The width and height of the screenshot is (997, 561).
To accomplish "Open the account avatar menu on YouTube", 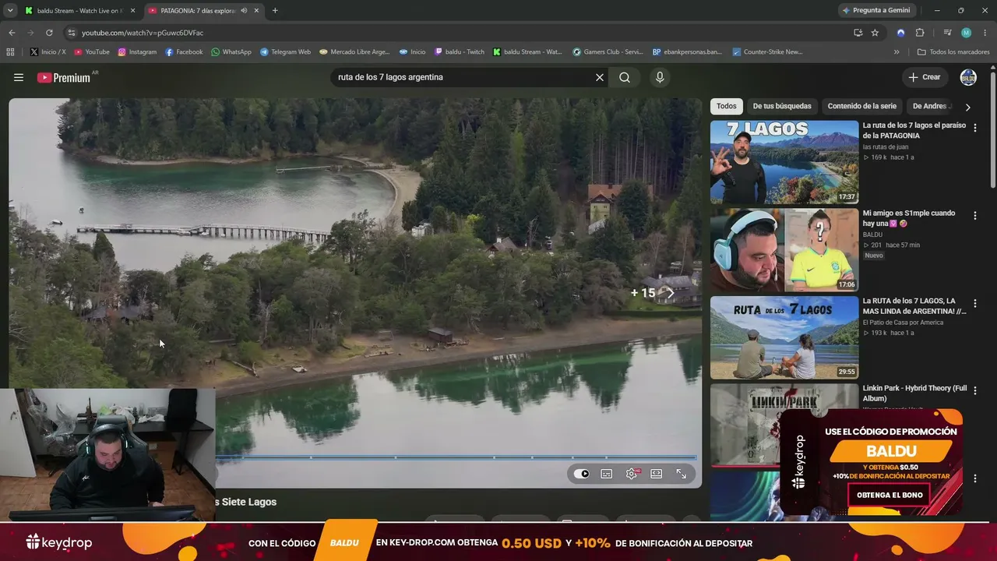I will (968, 77).
